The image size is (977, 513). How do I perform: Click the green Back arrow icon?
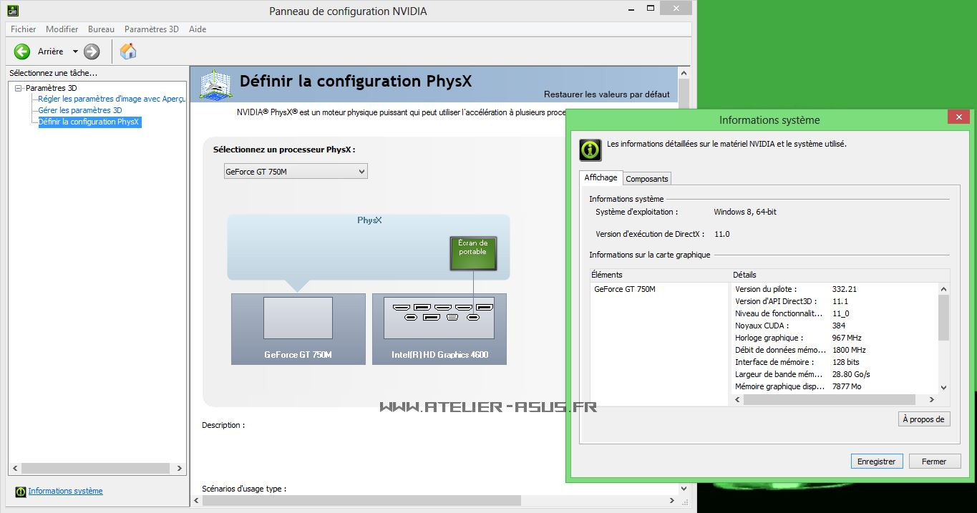point(22,52)
